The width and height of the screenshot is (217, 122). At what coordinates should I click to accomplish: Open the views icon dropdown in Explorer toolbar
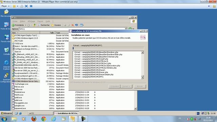[82, 25]
